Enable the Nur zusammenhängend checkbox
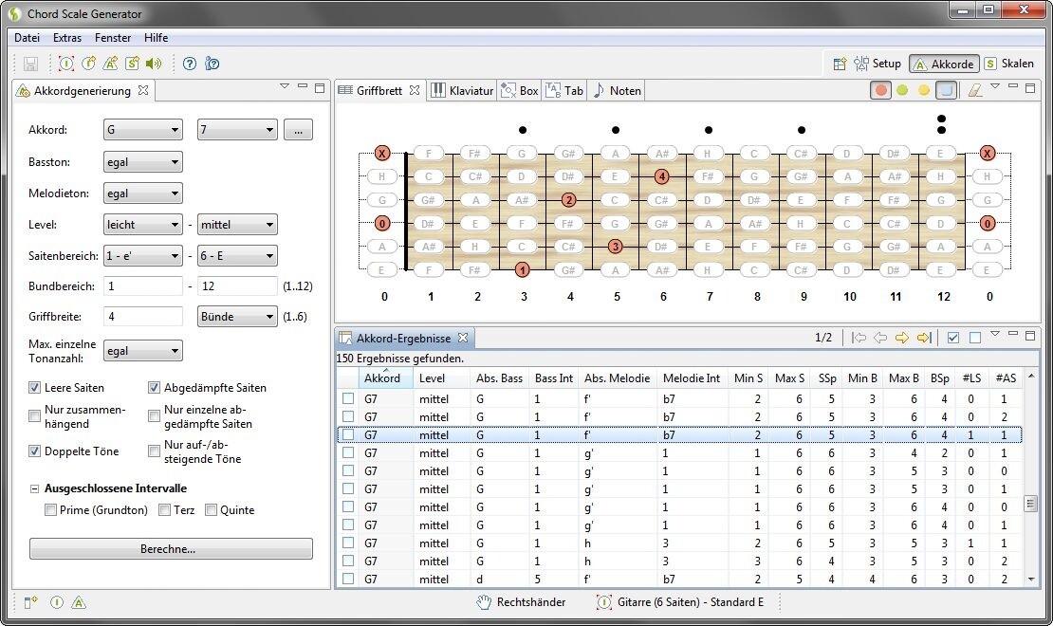 click(x=34, y=414)
